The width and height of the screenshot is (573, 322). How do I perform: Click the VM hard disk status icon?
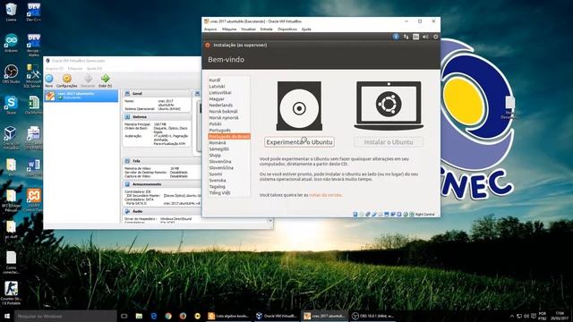(x=355, y=215)
